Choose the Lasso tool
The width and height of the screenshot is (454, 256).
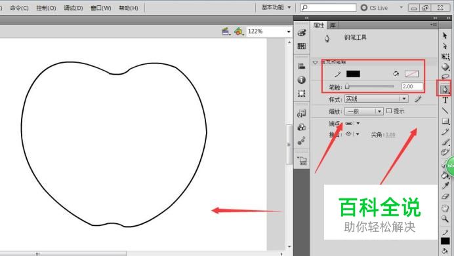pyautogui.click(x=445, y=77)
